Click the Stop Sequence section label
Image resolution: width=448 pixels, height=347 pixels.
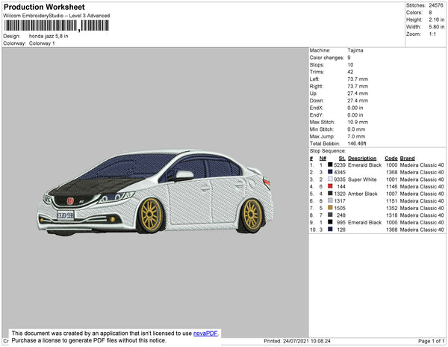(329, 151)
